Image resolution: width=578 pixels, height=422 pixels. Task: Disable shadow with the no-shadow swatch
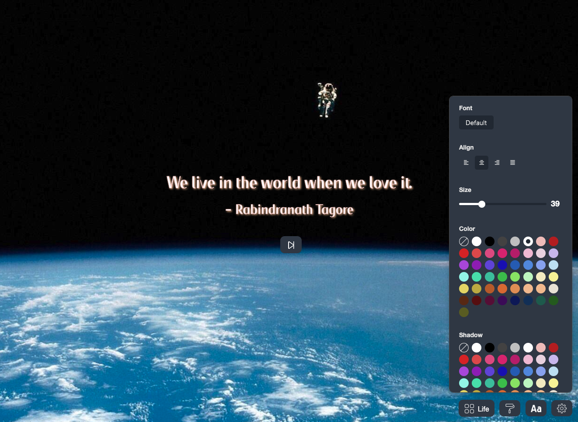point(464,348)
